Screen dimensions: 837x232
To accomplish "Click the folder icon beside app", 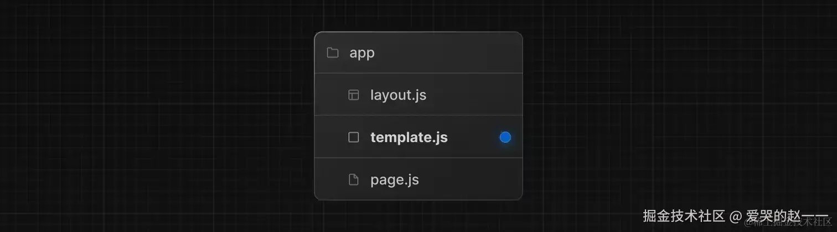I will click(x=333, y=53).
